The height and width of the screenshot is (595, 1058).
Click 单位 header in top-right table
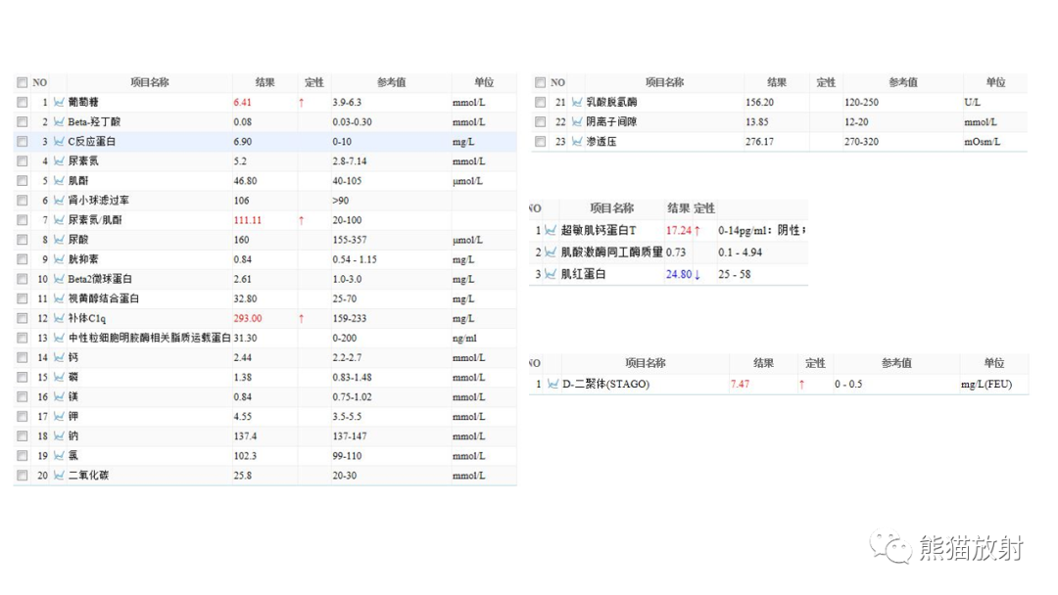(996, 82)
